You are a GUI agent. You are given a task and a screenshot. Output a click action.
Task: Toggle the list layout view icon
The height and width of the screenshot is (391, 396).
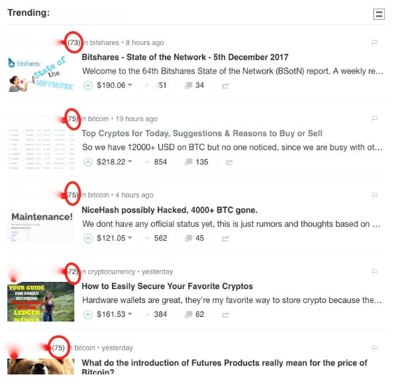379,14
